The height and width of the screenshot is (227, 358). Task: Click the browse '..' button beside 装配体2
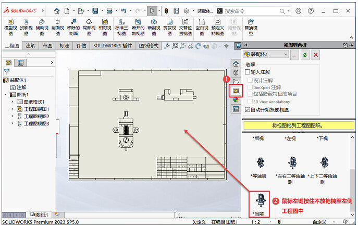(x=295, y=54)
